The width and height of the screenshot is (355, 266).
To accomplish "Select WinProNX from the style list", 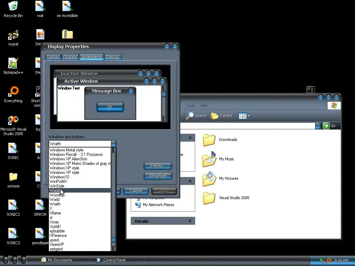I will pyautogui.click(x=80, y=181).
